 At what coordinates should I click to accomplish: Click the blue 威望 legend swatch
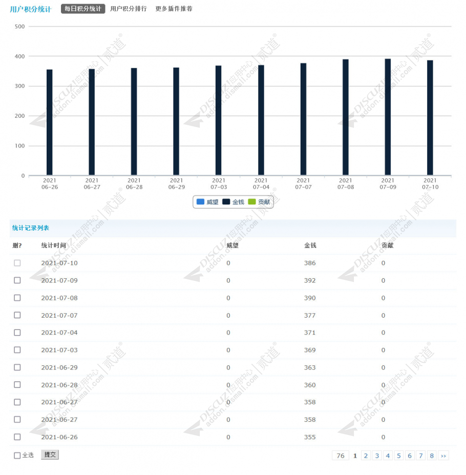[200, 202]
